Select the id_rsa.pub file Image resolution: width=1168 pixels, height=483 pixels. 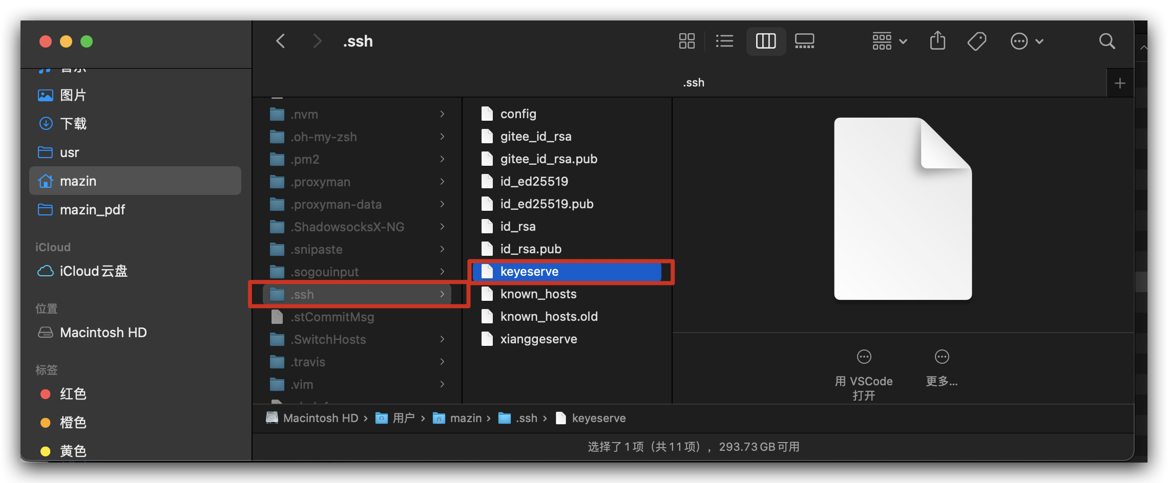pyautogui.click(x=567, y=249)
